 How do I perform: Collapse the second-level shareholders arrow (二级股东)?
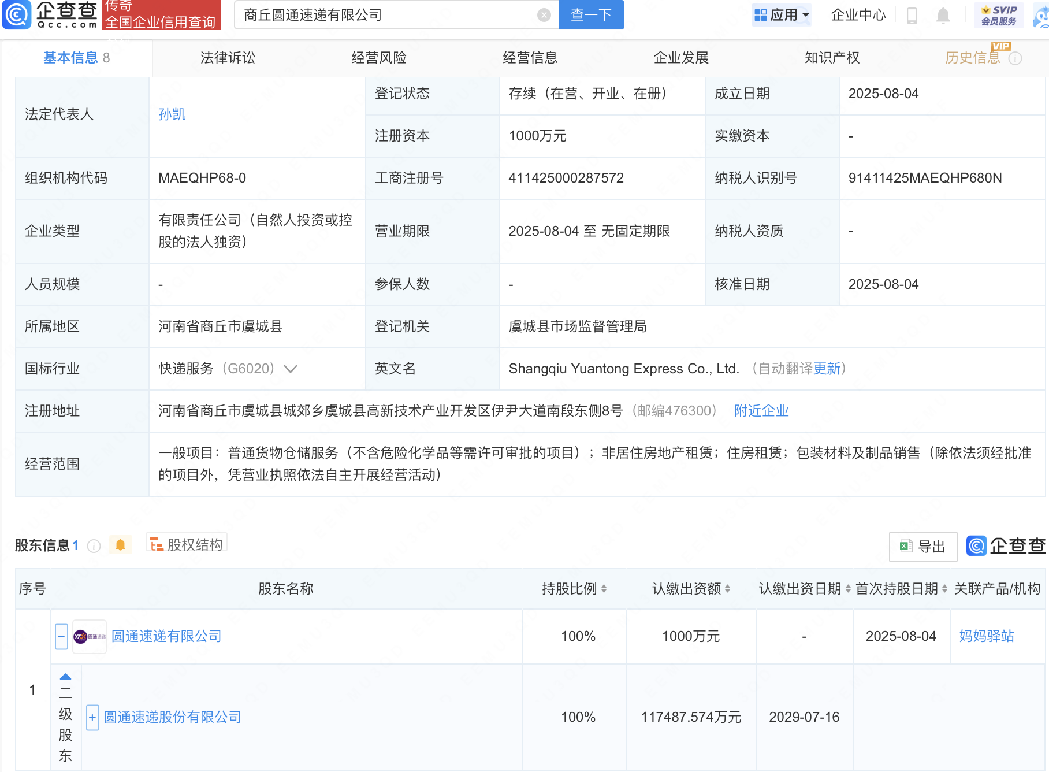coord(66,677)
